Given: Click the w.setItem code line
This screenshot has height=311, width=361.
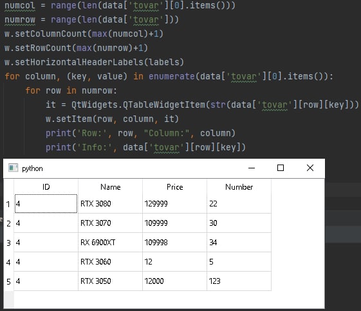Looking at the screenshot, I should (x=112, y=119).
